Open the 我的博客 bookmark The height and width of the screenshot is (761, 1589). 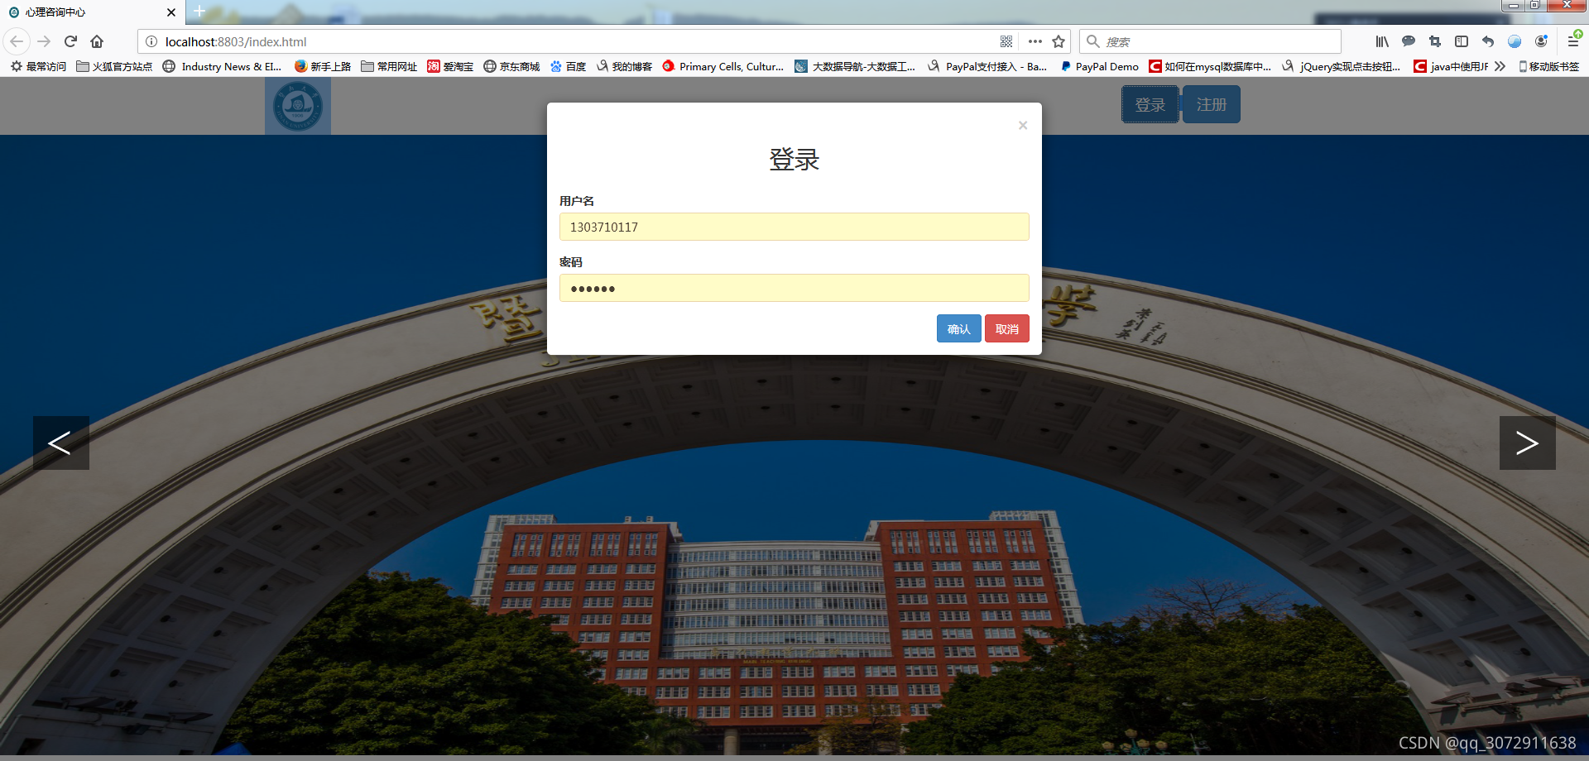624,66
